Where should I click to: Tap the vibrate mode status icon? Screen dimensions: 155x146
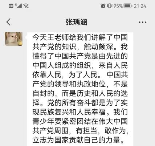click(x=110, y=6)
